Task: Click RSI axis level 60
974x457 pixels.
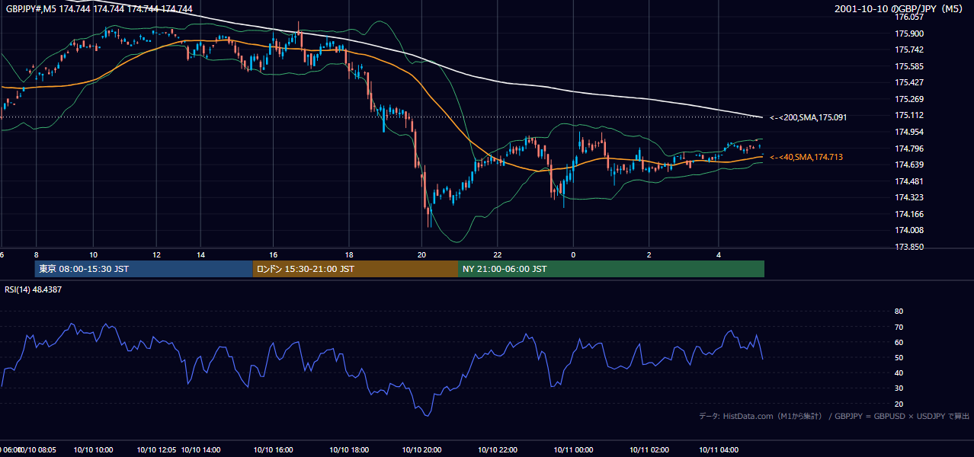Action: click(x=899, y=342)
